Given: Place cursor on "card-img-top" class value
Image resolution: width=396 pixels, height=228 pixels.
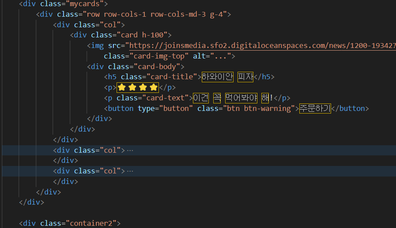Looking at the screenshot, I should pyautogui.click(x=159, y=56).
